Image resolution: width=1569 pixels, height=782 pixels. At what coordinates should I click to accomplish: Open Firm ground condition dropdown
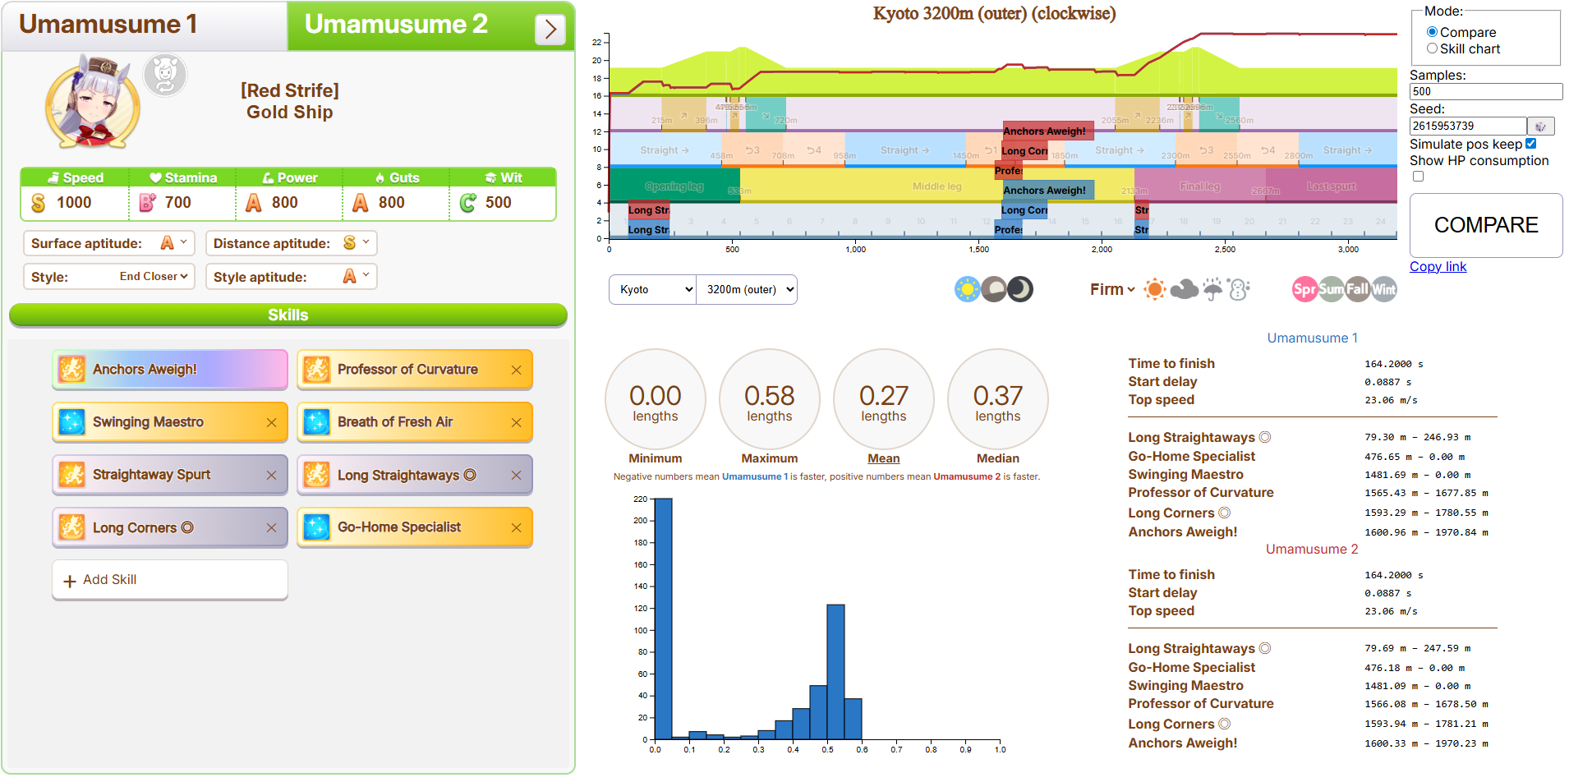click(x=1112, y=289)
